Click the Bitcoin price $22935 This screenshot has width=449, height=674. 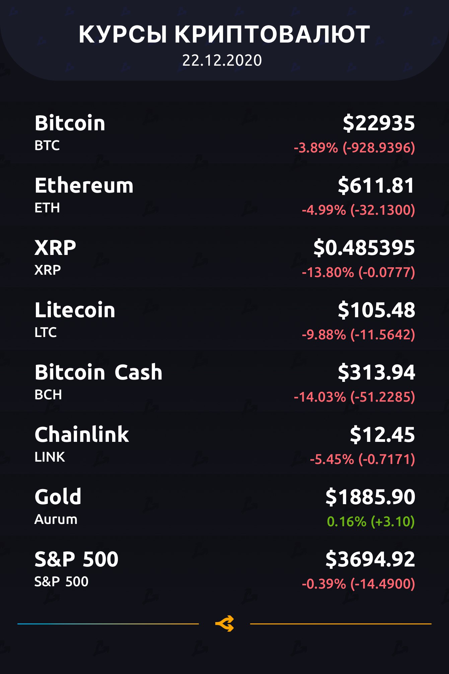pos(379,123)
